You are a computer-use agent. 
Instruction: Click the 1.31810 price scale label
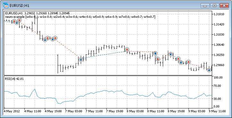coord(219,14)
